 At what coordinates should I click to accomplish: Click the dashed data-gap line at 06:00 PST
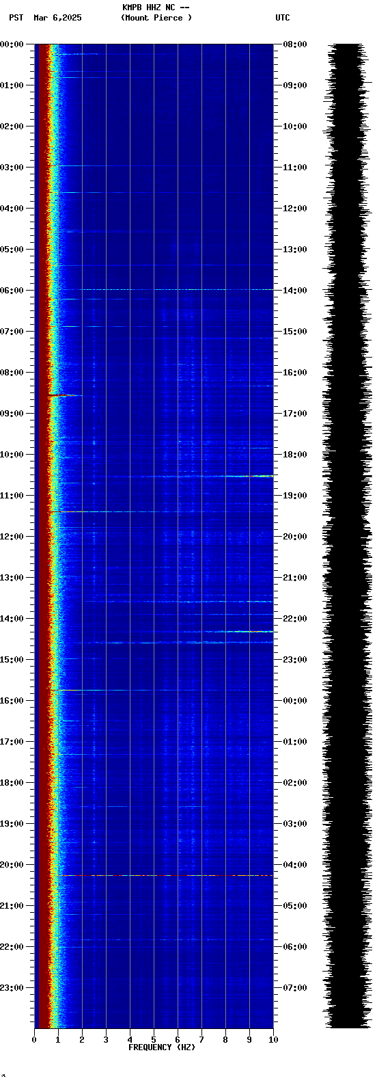(x=176, y=290)
